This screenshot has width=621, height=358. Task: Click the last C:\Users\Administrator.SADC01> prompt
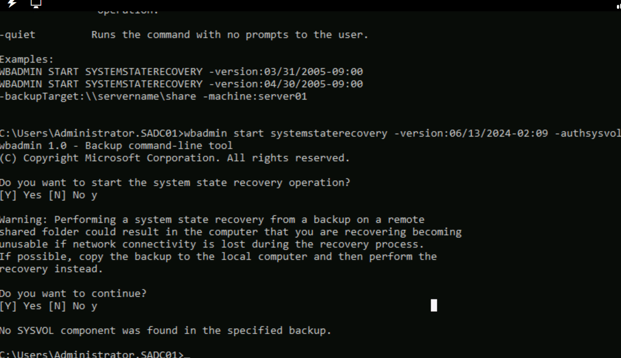pyautogui.click(x=92, y=354)
